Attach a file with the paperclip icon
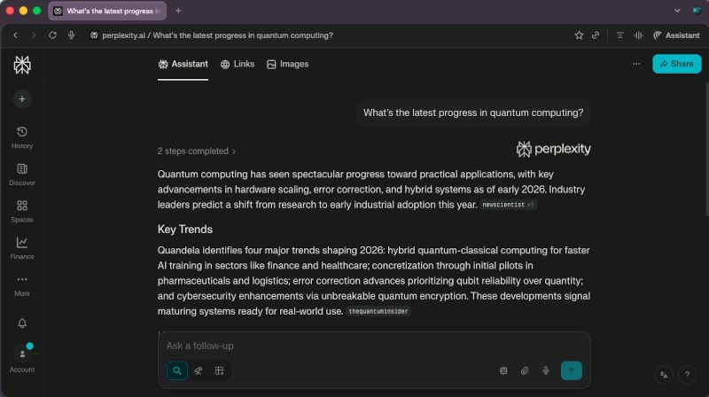The width and height of the screenshot is (709, 397). (525, 370)
